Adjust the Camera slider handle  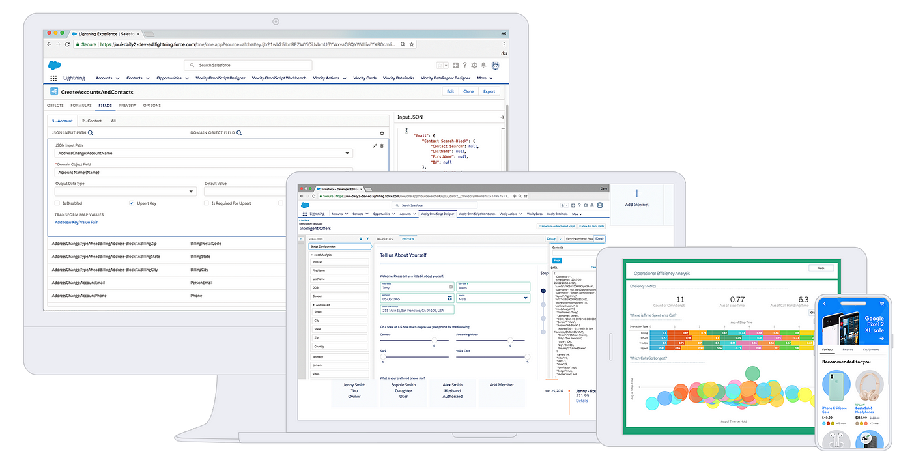[x=434, y=340]
